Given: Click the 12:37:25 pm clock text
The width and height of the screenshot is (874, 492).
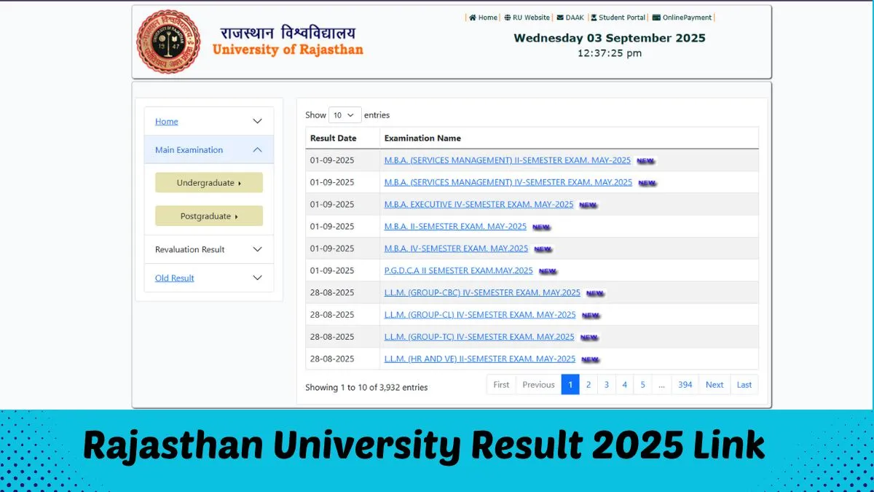Looking at the screenshot, I should point(610,53).
